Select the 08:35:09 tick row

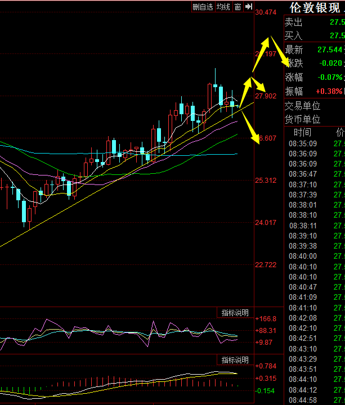[x=317, y=143]
